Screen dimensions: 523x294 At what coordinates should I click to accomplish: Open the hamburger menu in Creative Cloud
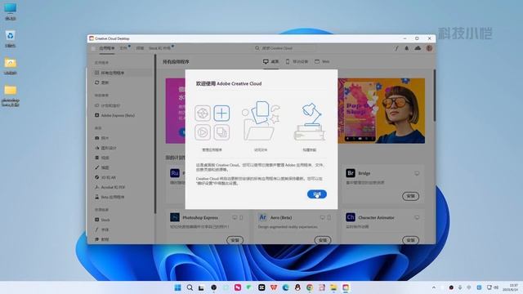click(x=93, y=48)
